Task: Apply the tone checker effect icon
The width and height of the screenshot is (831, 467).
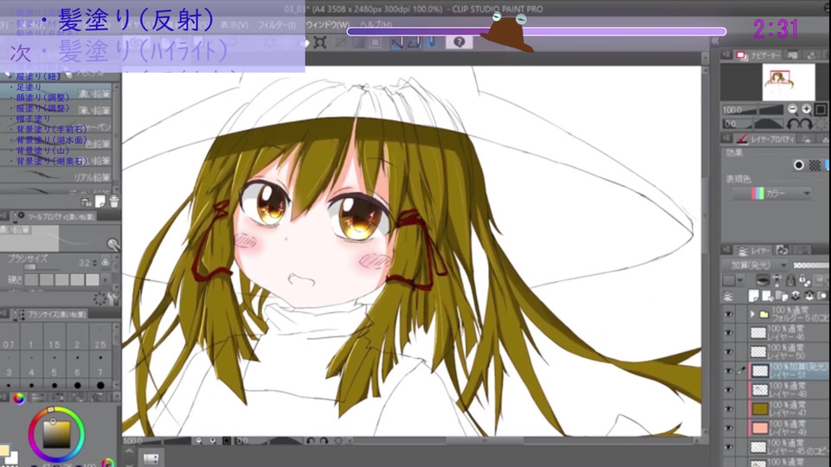Action: pos(815,165)
